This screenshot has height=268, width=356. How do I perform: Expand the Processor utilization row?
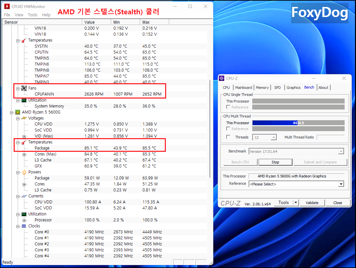tap(24, 220)
